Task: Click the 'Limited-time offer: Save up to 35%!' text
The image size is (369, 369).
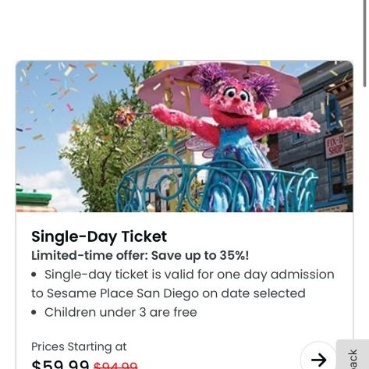Action: [x=140, y=255]
